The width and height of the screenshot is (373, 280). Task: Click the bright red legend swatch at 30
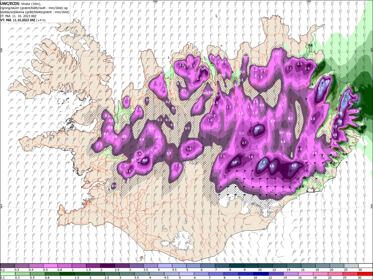(x=365, y=274)
